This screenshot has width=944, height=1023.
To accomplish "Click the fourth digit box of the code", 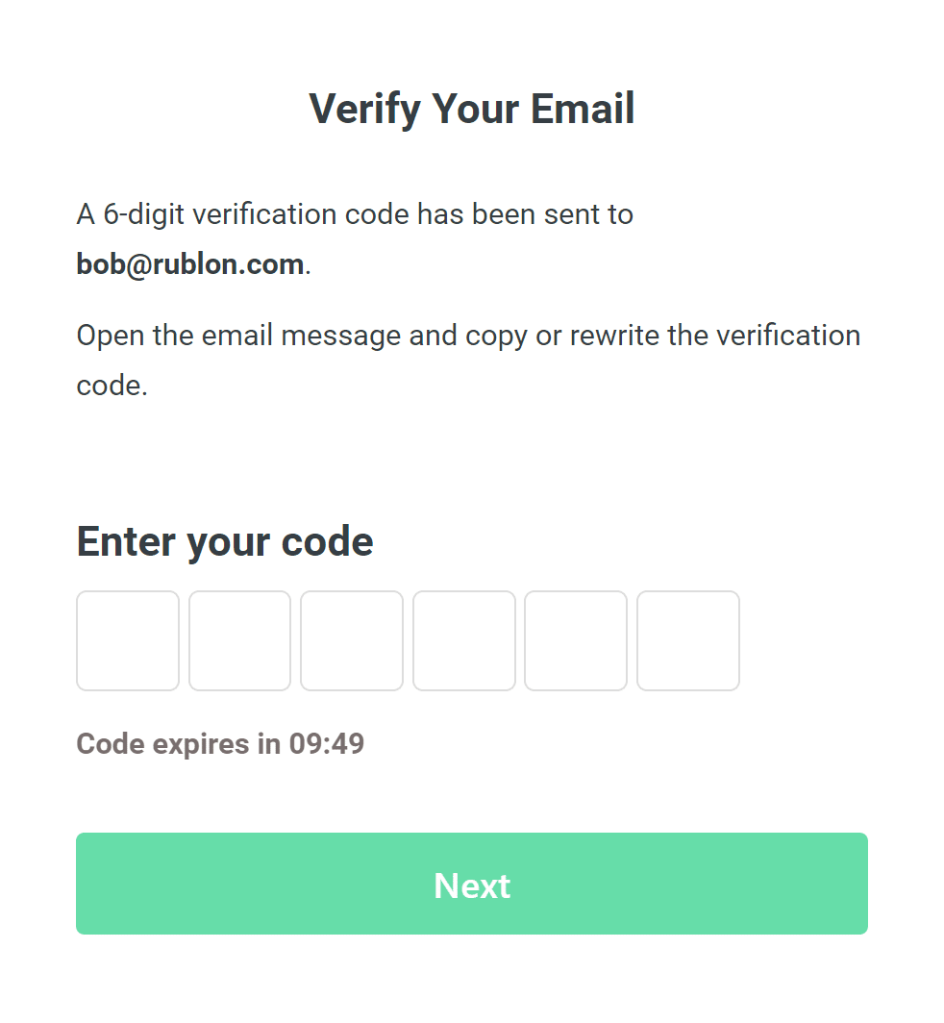I will [x=464, y=640].
